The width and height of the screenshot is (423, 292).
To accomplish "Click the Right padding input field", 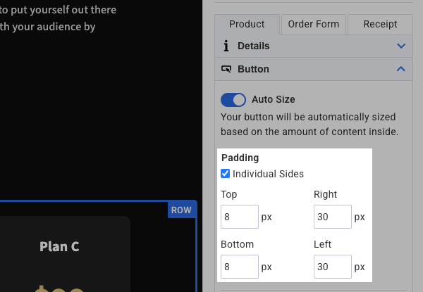I will tap(333, 217).
